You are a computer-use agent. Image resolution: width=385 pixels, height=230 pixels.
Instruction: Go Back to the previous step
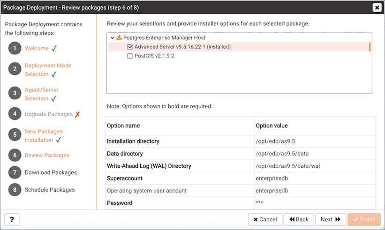299,219
